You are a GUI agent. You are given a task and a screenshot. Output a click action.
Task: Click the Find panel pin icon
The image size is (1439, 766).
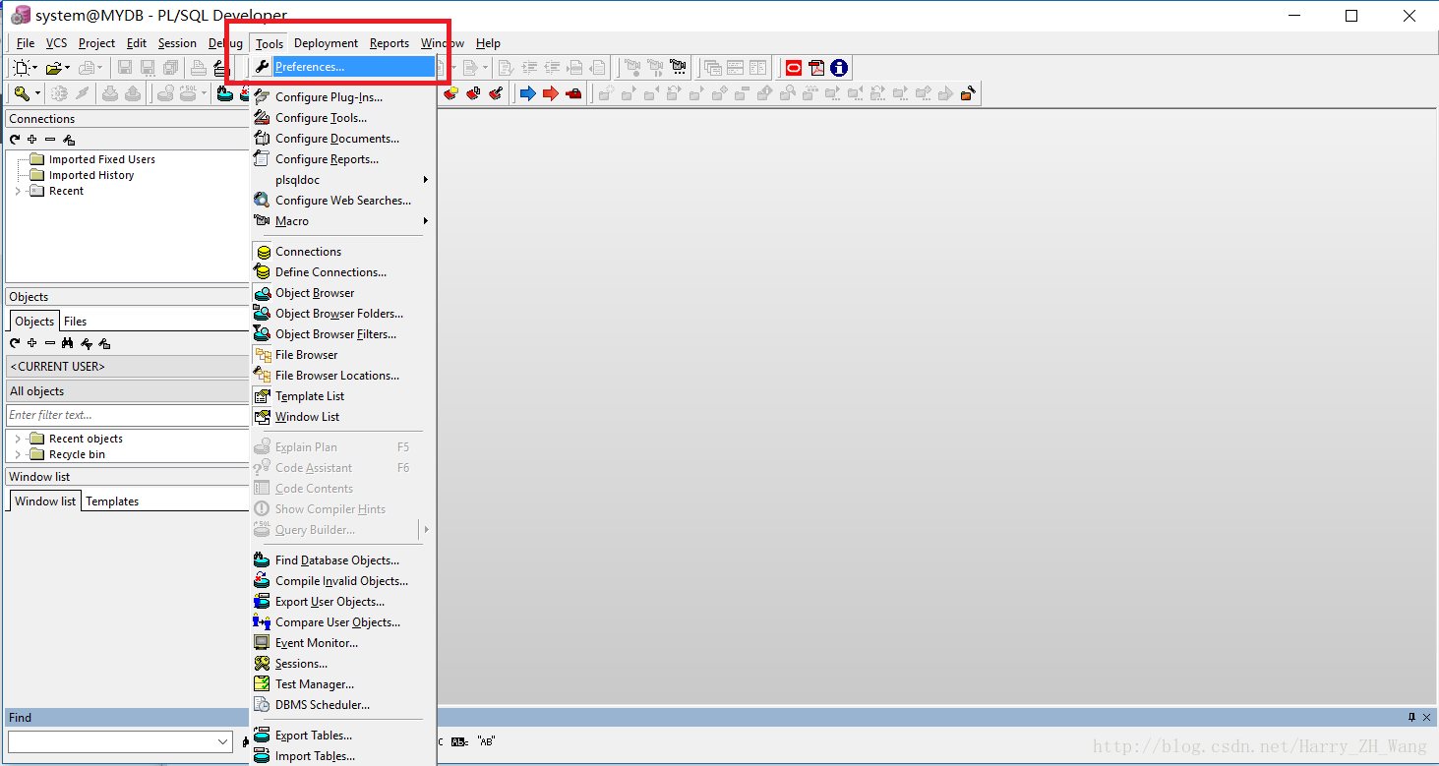tap(1412, 717)
